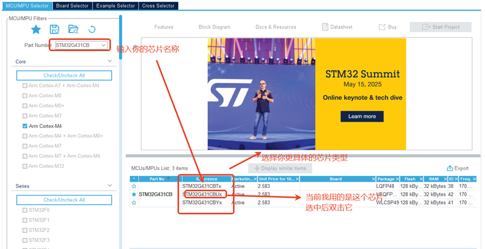
Task: Click the LQFP48 package cell
Action: pyautogui.click(x=385, y=186)
